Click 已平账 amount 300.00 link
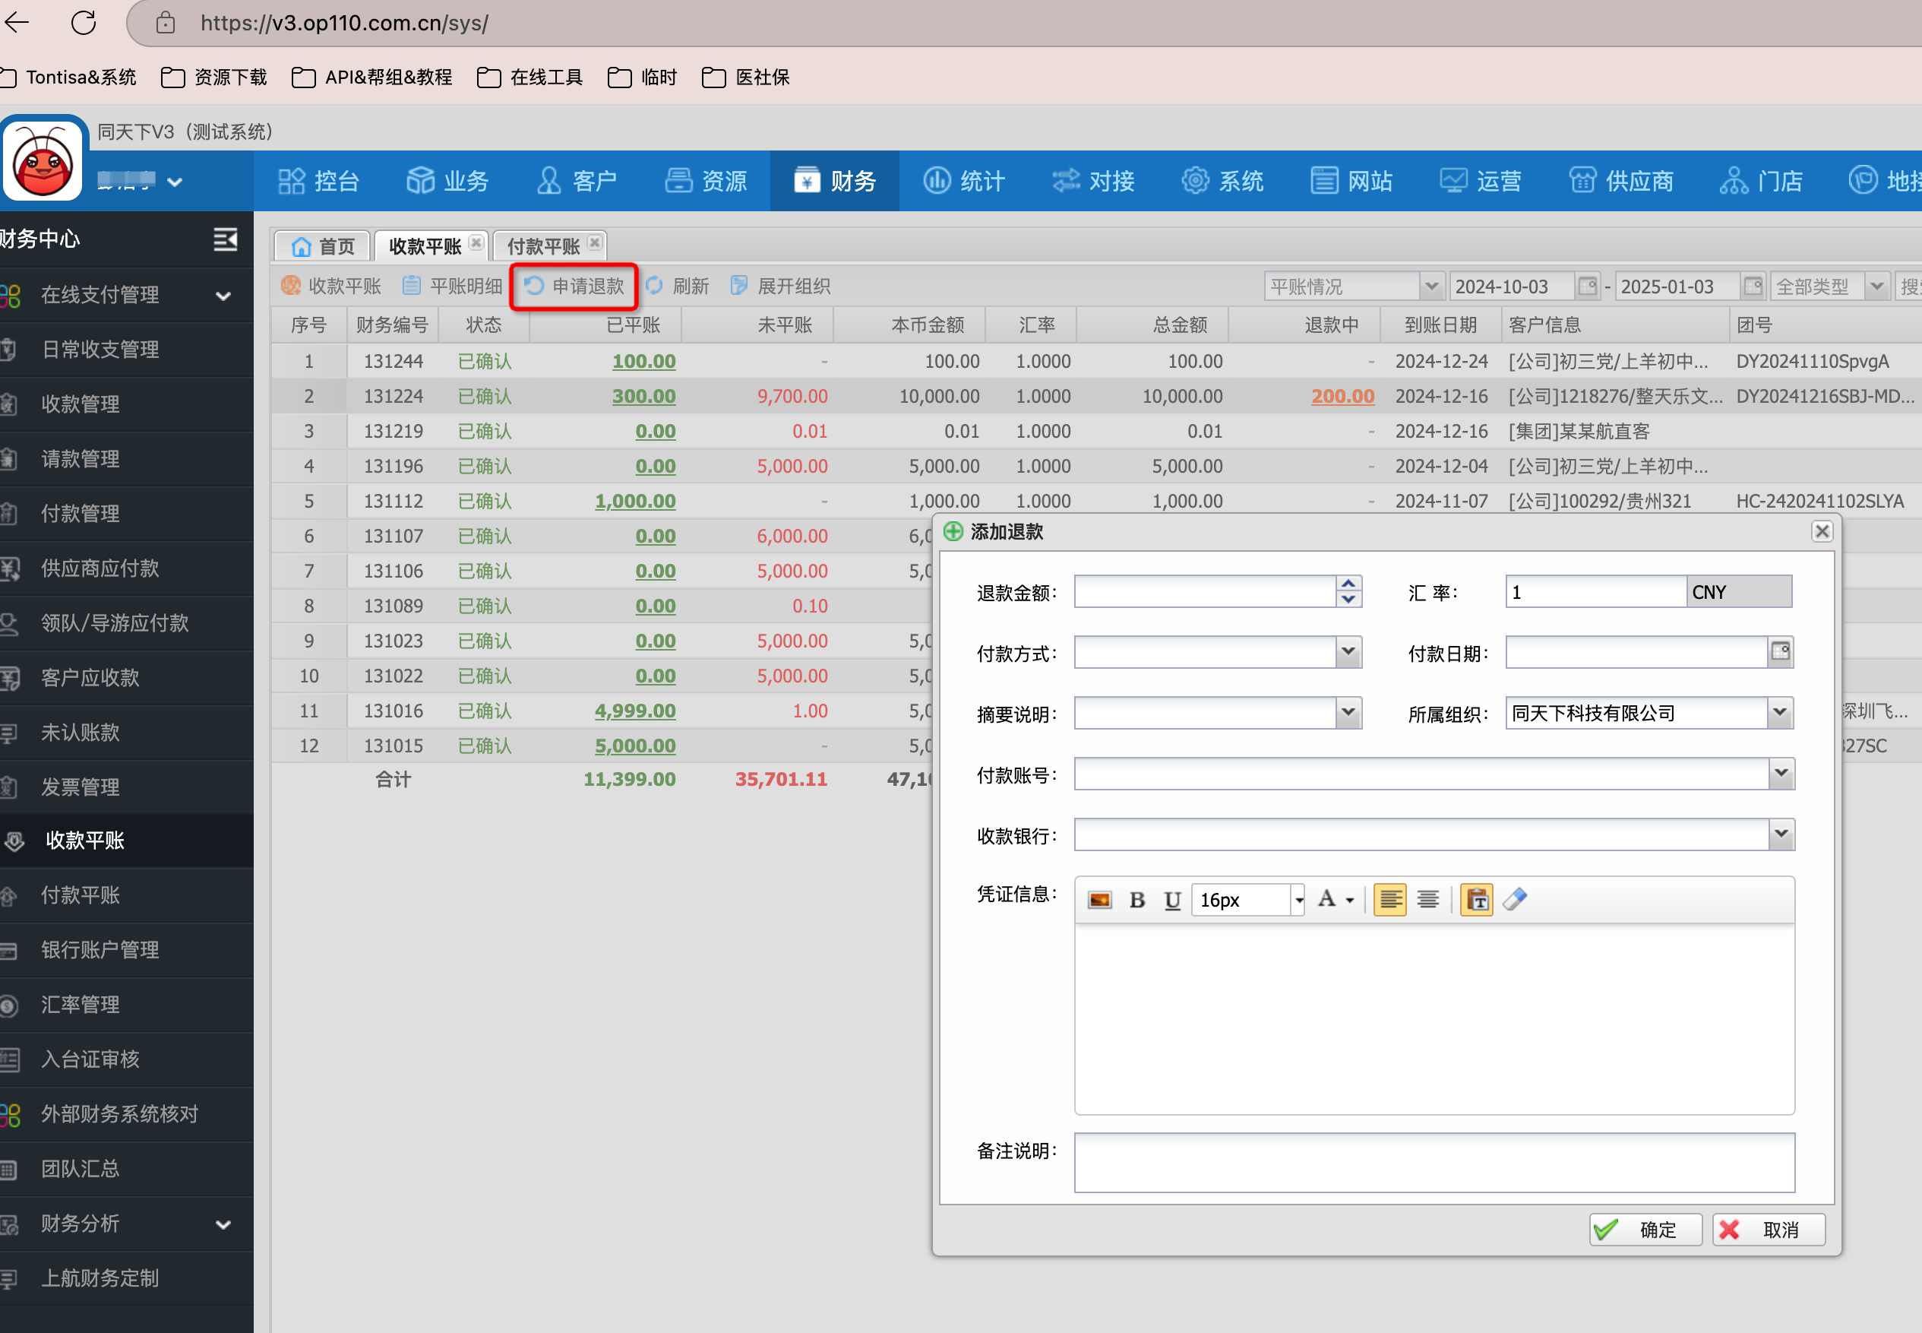The image size is (1922, 1333). (x=643, y=396)
